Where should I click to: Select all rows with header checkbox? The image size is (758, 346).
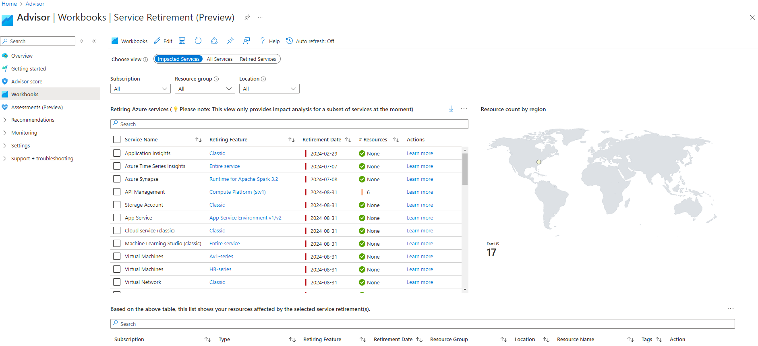[x=117, y=139]
